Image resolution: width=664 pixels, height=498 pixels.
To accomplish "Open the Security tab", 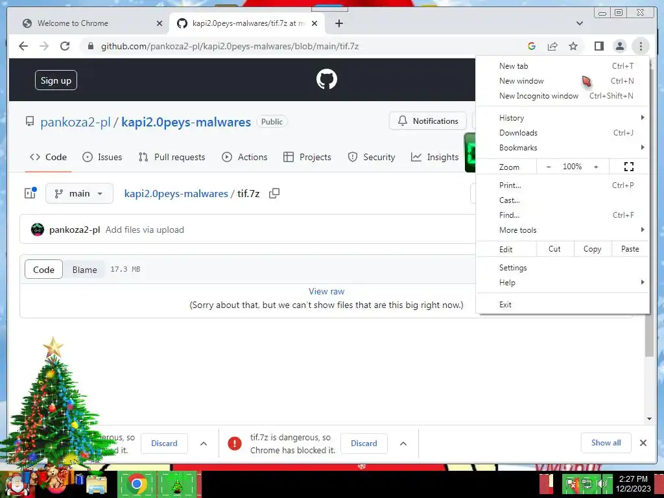I will click(372, 157).
